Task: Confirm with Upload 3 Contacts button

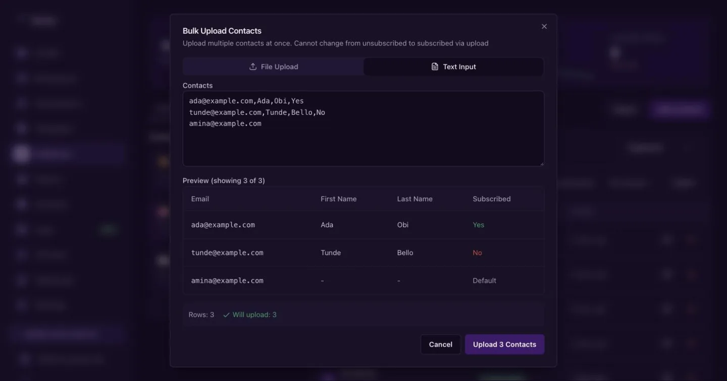Action: [504, 344]
